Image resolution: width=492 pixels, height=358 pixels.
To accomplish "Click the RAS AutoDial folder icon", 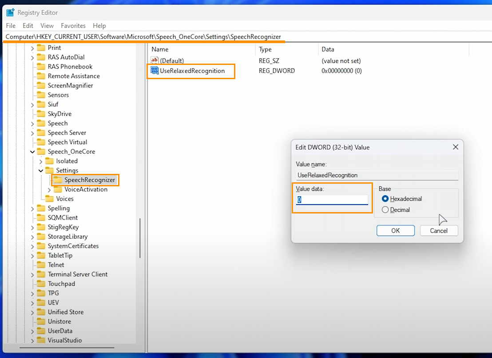I will [41, 57].
